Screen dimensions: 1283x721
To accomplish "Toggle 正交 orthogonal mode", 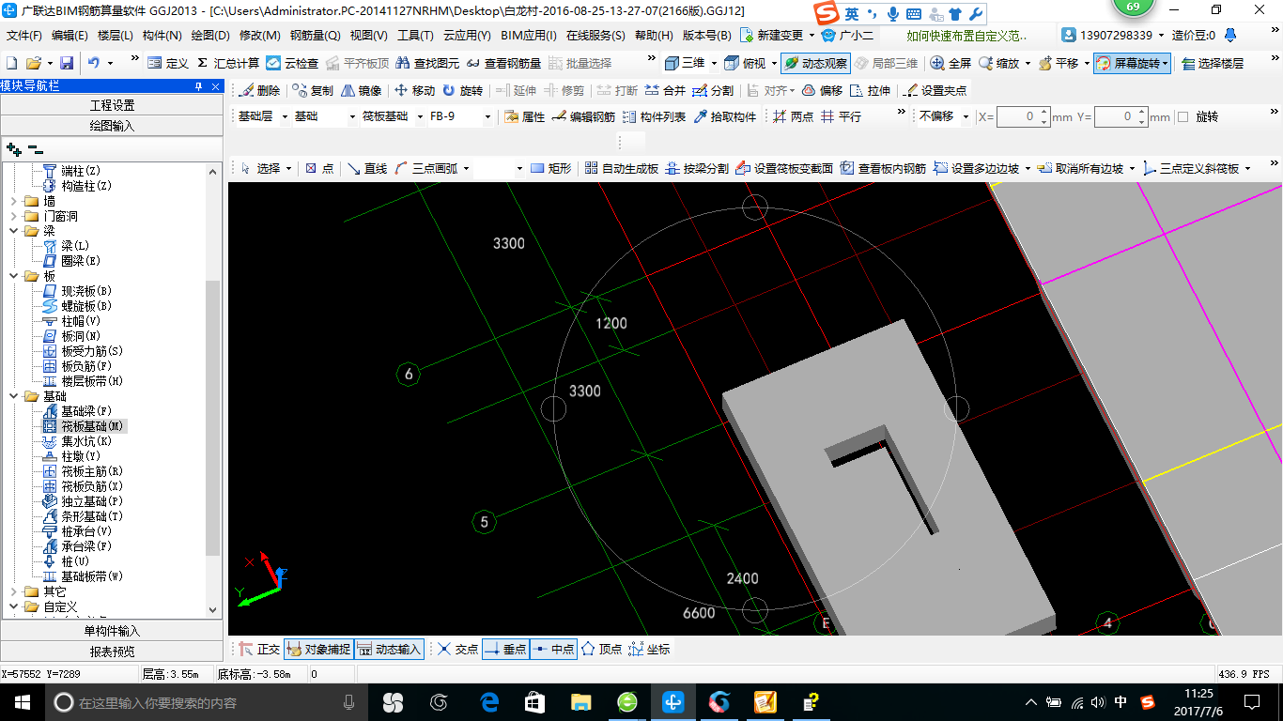I will 259,649.
